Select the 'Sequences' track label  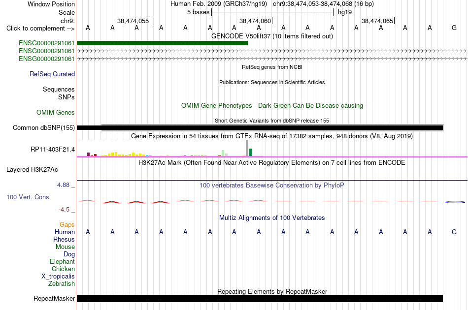click(59, 89)
